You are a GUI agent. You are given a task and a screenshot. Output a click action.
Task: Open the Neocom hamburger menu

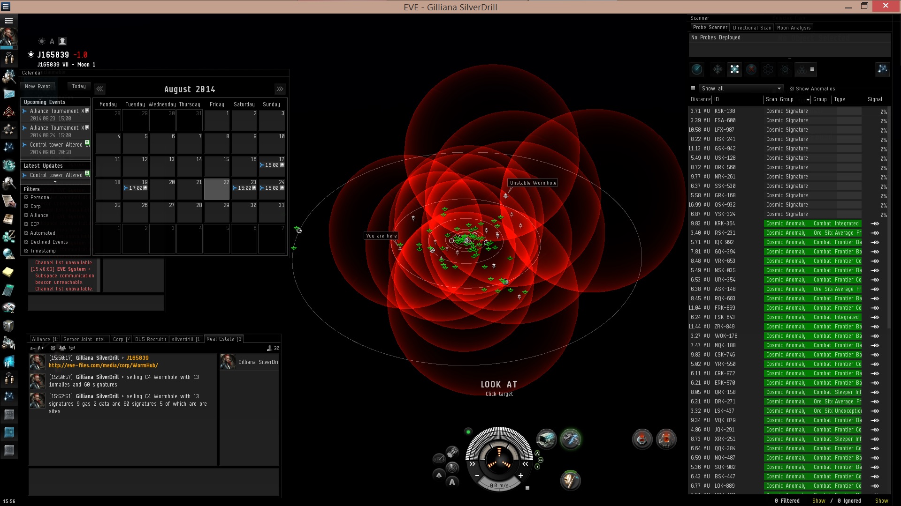pos(8,21)
